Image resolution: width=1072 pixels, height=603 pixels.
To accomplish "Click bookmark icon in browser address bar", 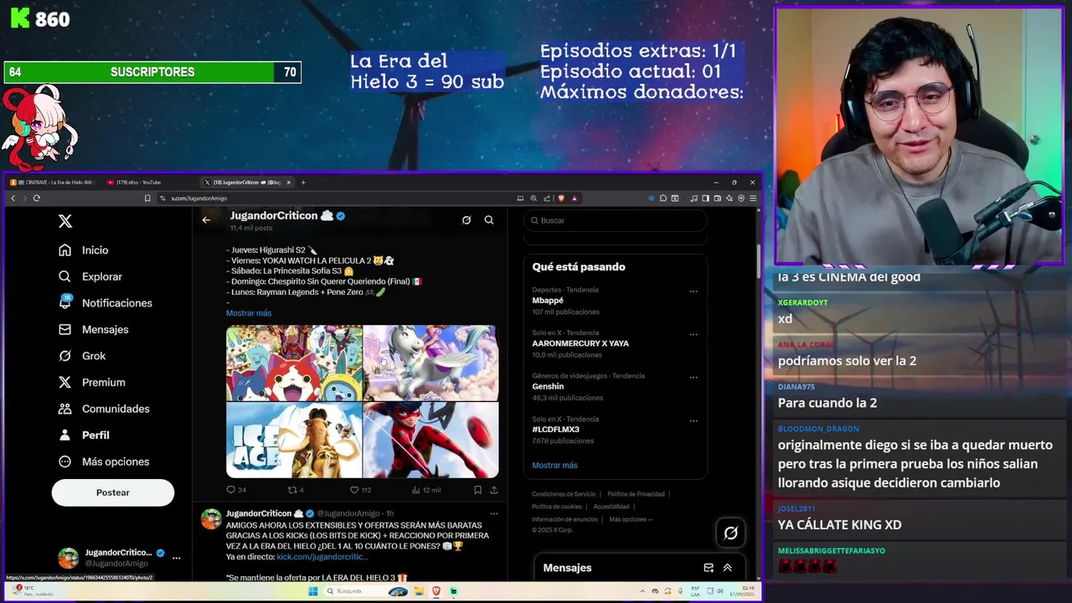I will [147, 198].
